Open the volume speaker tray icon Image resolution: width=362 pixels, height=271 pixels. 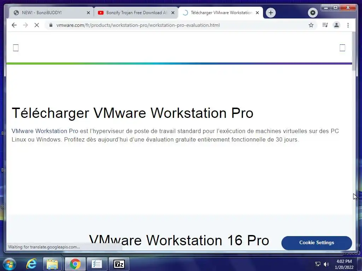[x=326, y=264]
